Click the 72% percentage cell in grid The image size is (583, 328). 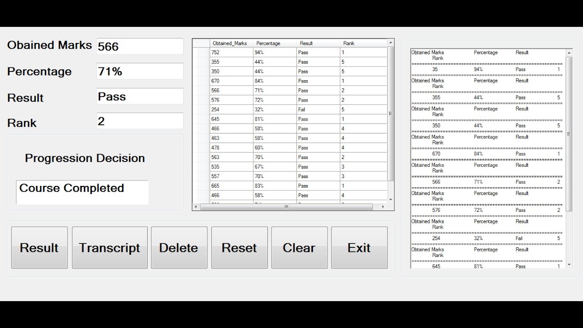coord(275,100)
